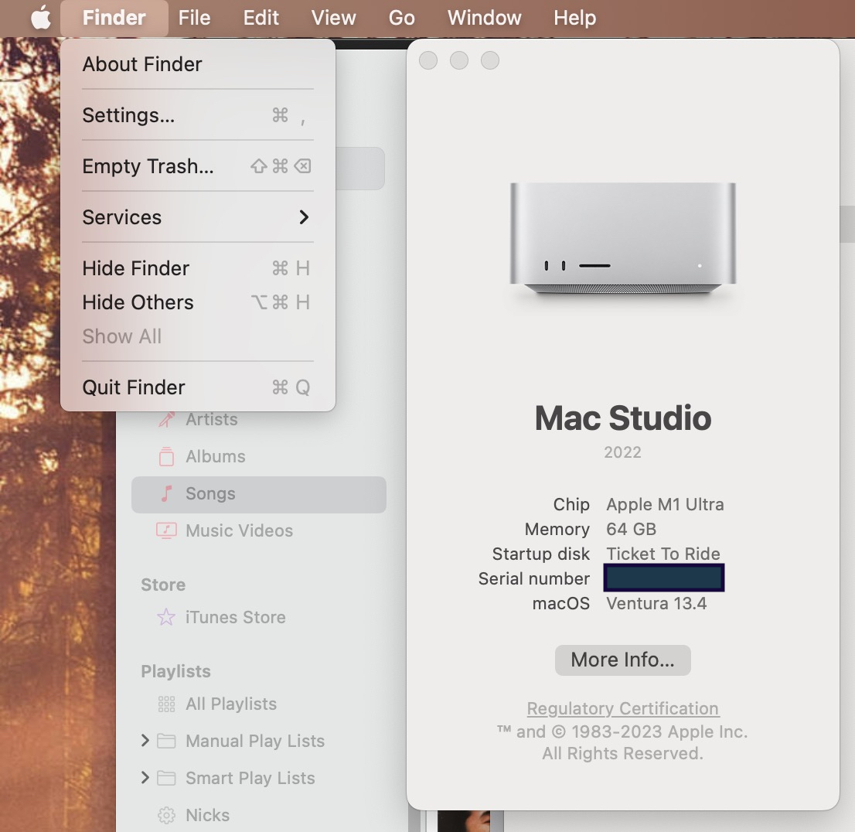Click the More Info... button
Image resolution: width=855 pixels, height=832 pixels.
[x=623, y=660]
